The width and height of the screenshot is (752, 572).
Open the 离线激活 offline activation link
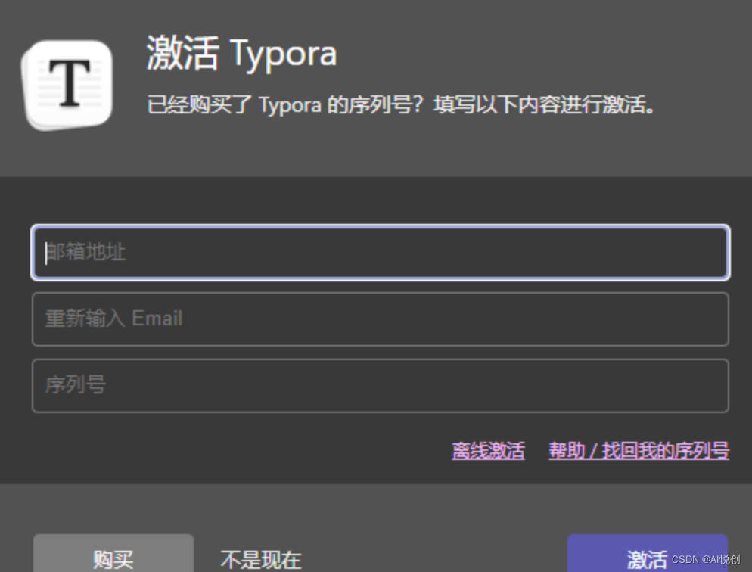point(488,451)
